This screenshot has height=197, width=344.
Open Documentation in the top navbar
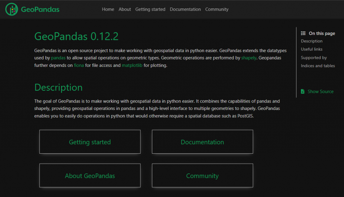click(185, 9)
